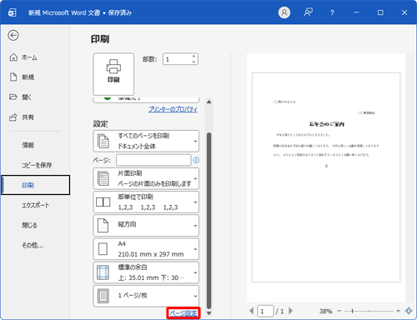Open ホーム in the sidebar
The width and height of the screenshot is (417, 320).
(35, 57)
